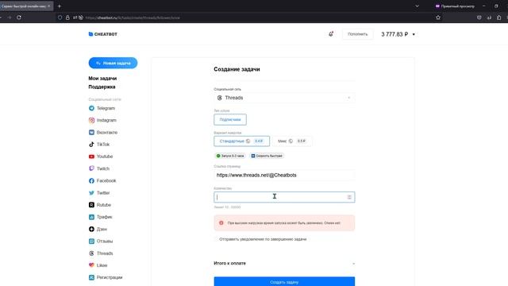Click the CHEATBOT home link text
The image size is (508, 286).
click(106, 34)
